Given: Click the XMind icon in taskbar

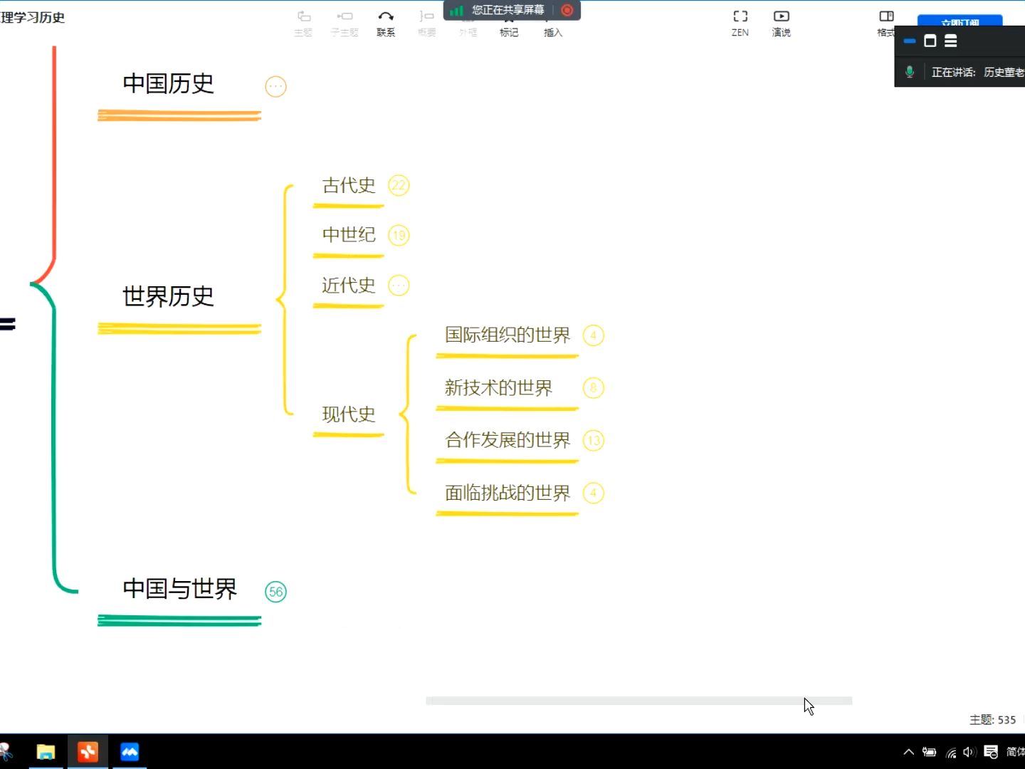Looking at the screenshot, I should tap(88, 752).
